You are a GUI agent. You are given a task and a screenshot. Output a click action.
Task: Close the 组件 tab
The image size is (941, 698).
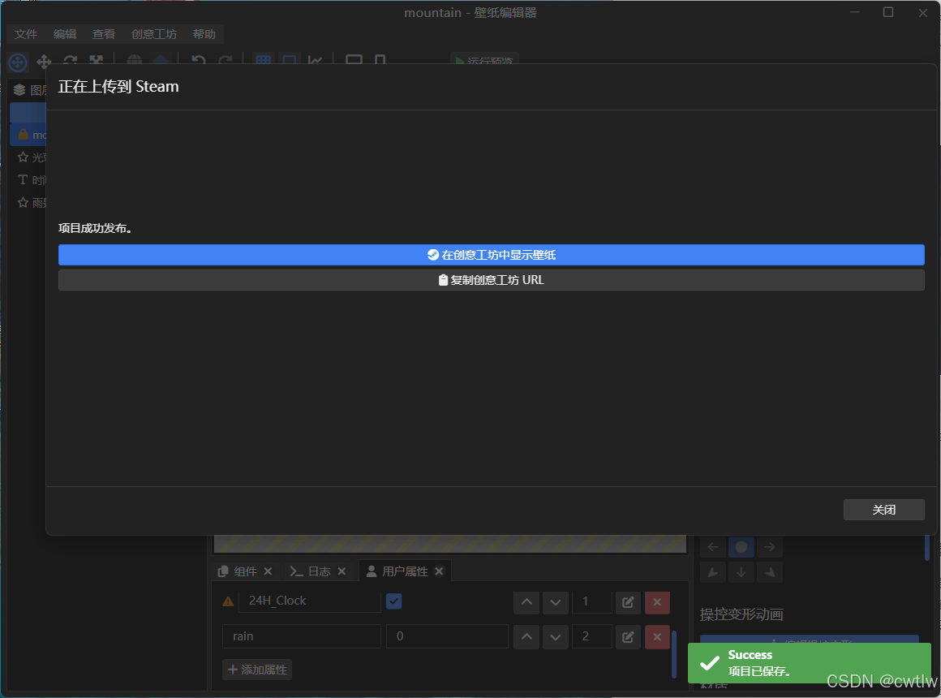click(x=269, y=571)
